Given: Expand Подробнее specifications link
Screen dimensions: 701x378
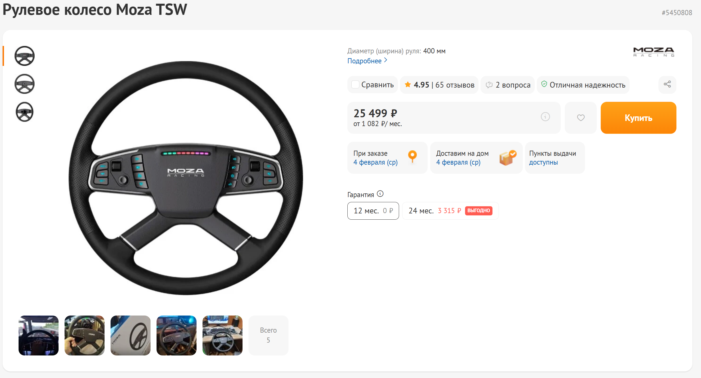Looking at the screenshot, I should 367,61.
